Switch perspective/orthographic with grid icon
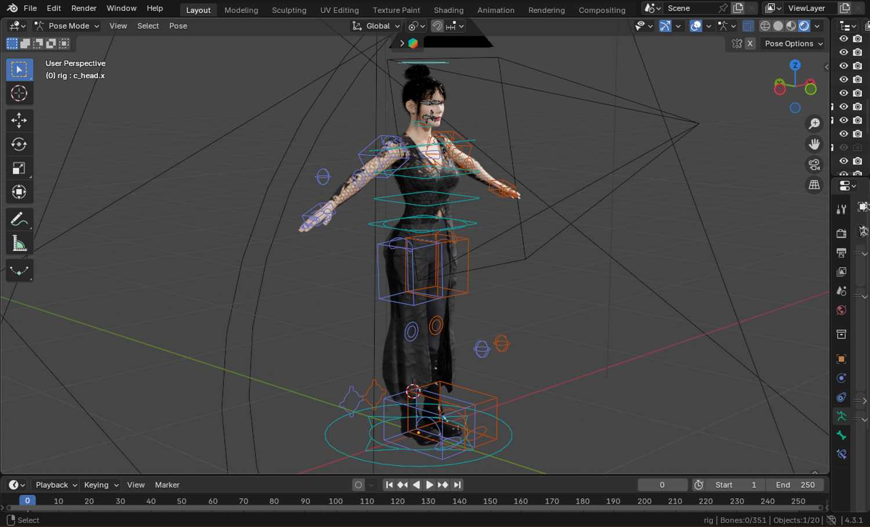This screenshot has width=870, height=527. (814, 185)
